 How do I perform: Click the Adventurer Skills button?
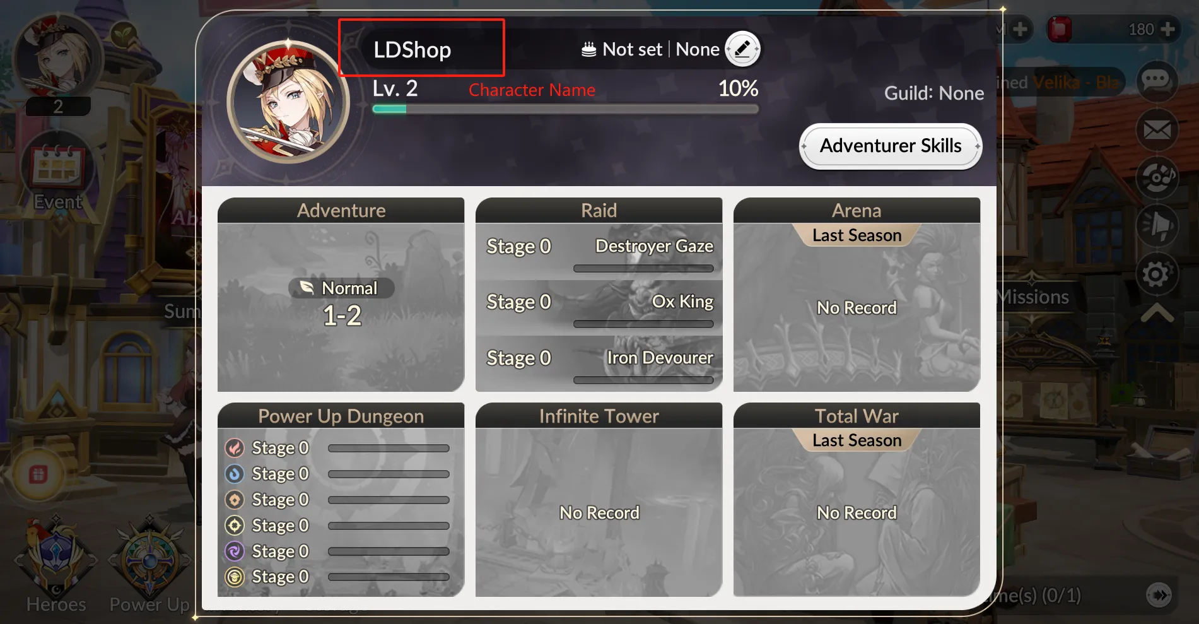pos(891,146)
